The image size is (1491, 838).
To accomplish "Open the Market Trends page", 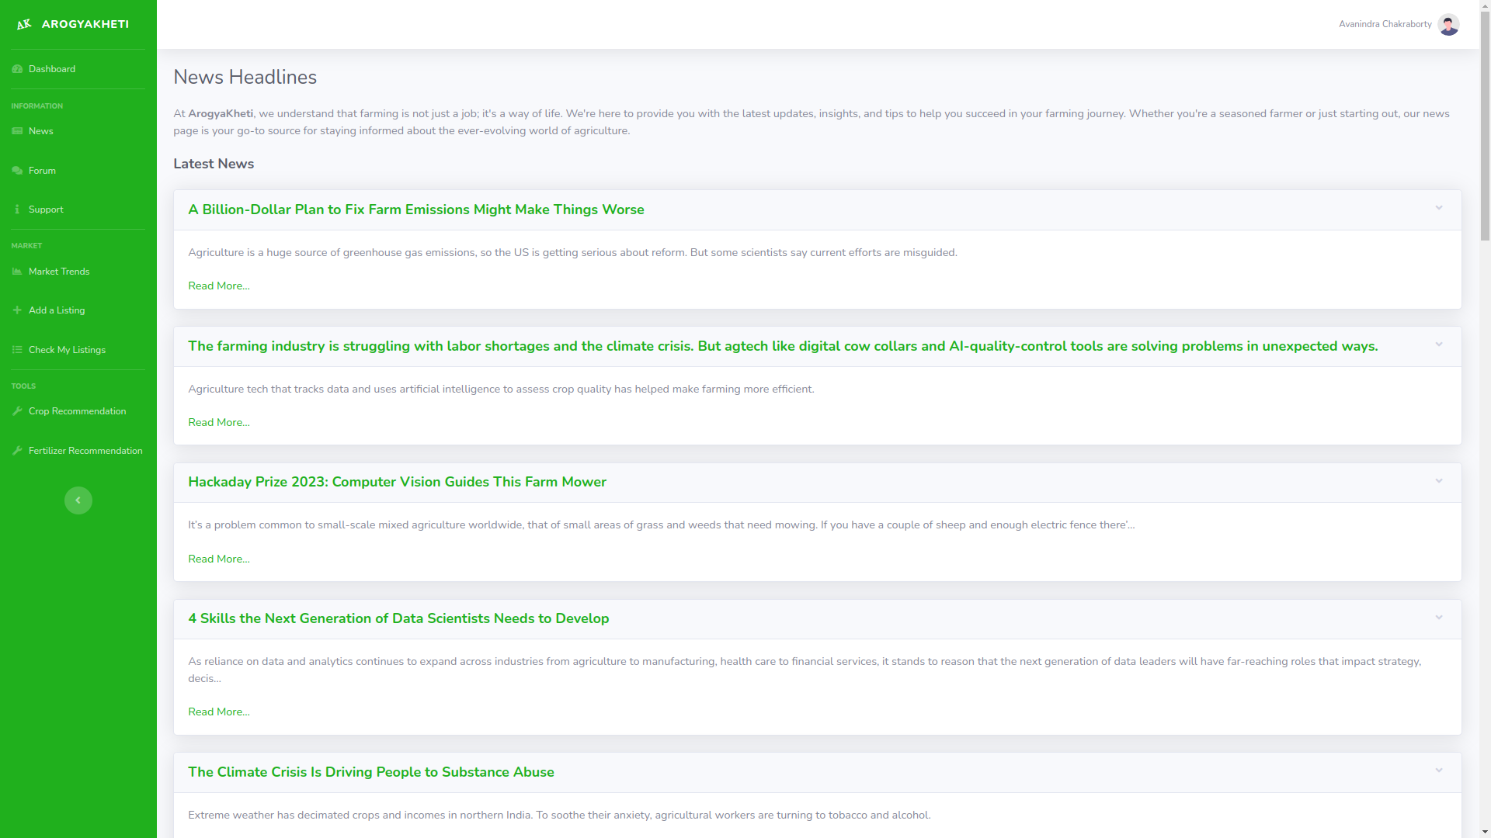I will [x=59, y=272].
